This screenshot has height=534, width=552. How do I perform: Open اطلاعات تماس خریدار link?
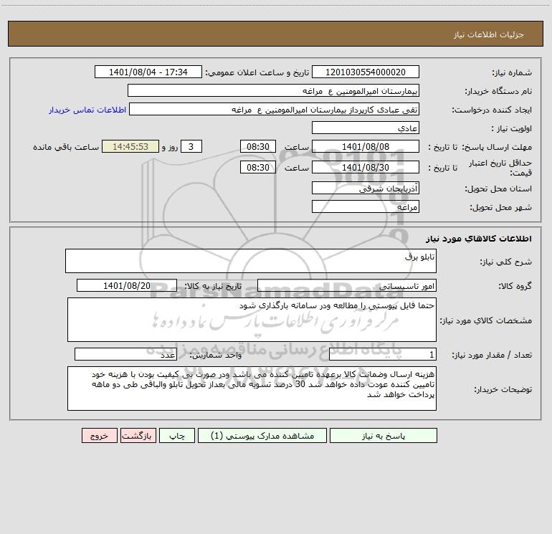(x=87, y=110)
